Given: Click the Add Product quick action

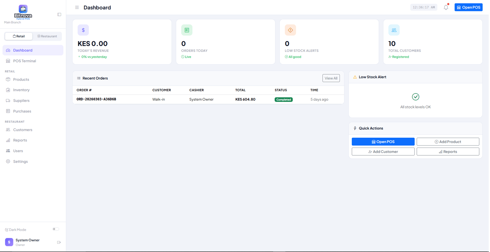Looking at the screenshot, I should pyautogui.click(x=448, y=142).
